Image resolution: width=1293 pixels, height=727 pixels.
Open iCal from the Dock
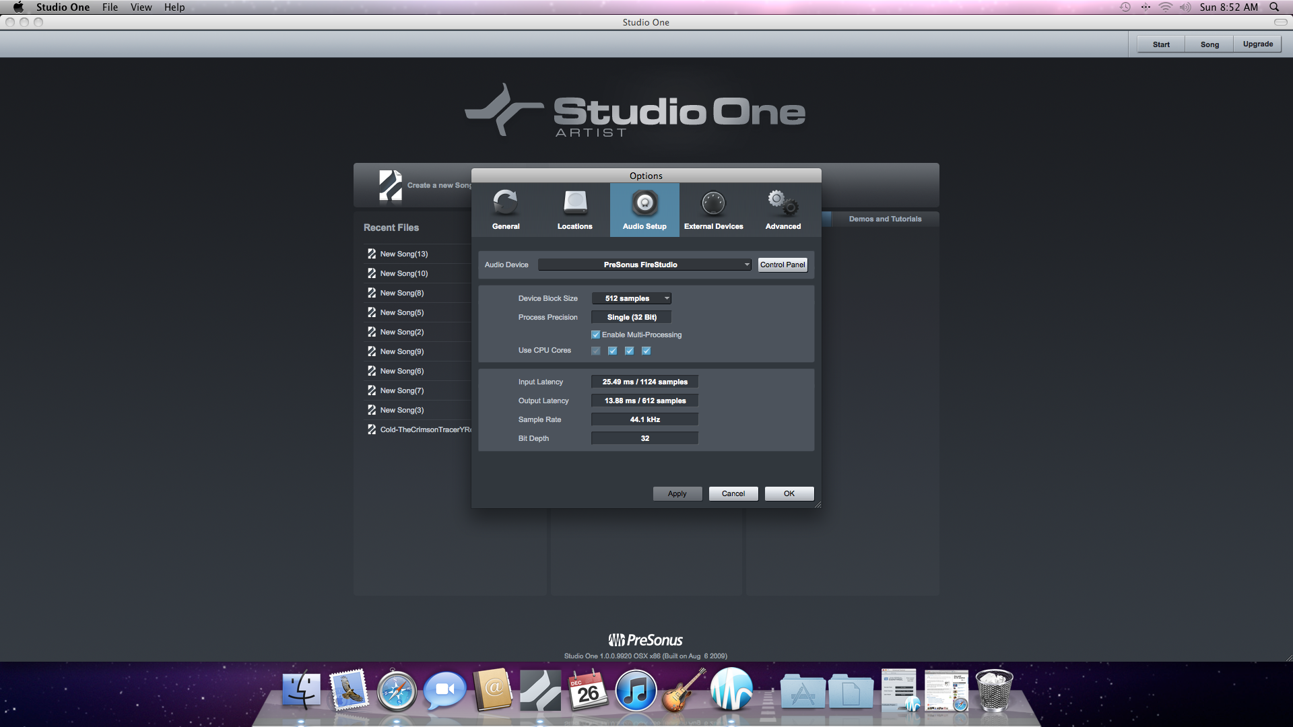[x=587, y=690]
